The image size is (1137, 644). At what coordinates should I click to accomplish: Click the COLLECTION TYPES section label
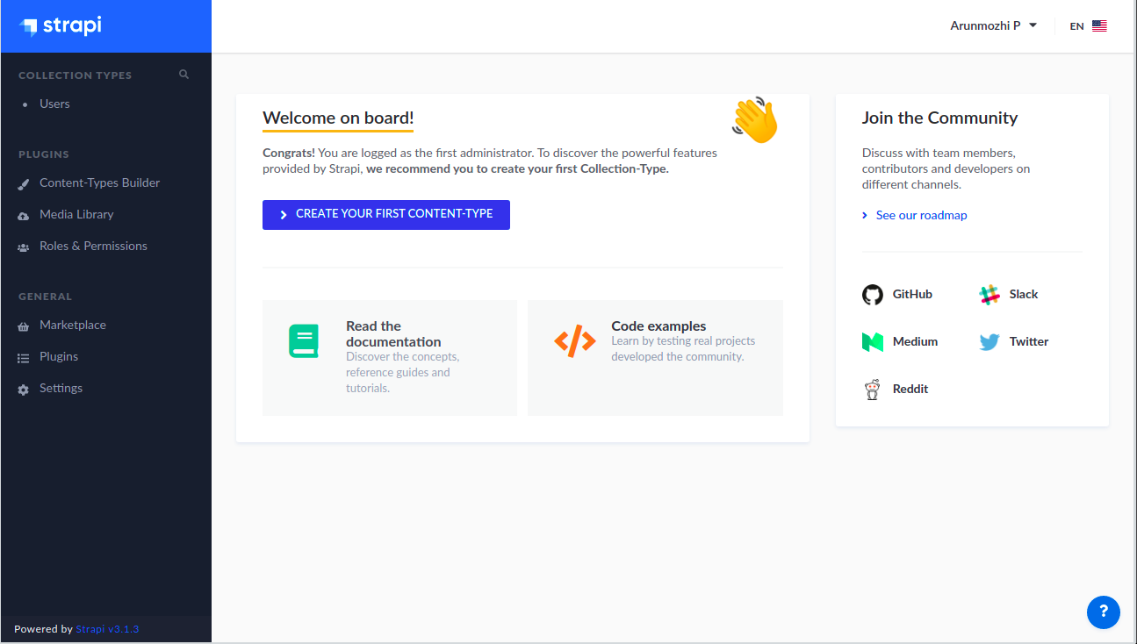point(76,75)
